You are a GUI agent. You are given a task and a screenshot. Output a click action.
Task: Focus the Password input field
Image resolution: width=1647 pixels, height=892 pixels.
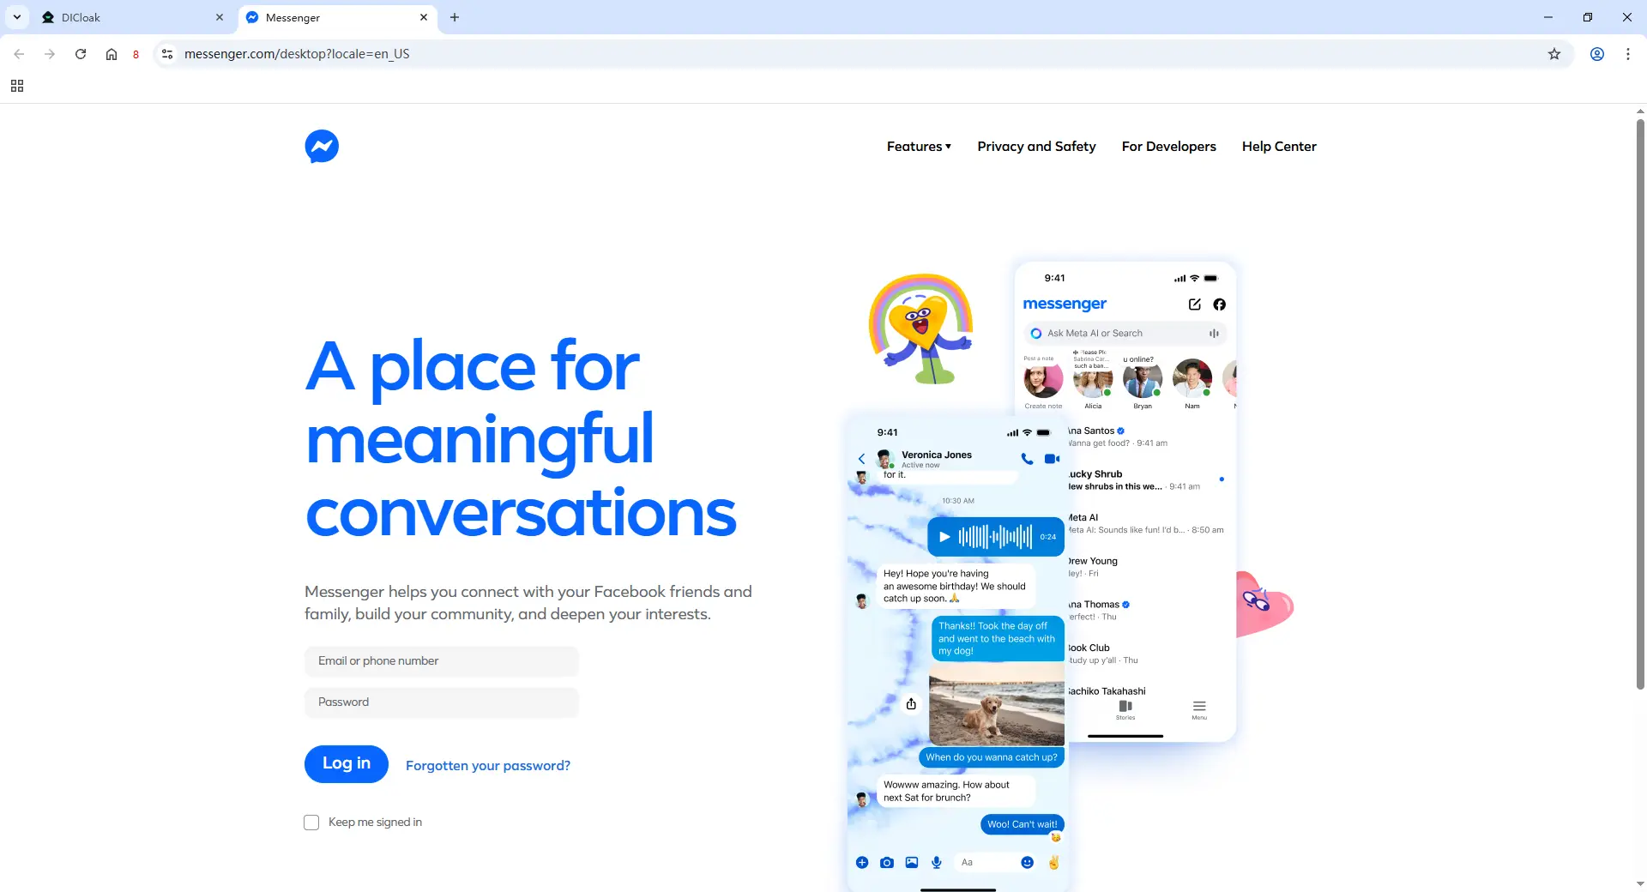pyautogui.click(x=441, y=702)
